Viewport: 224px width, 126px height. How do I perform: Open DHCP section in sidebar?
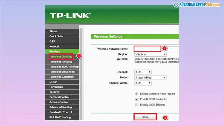62,82
